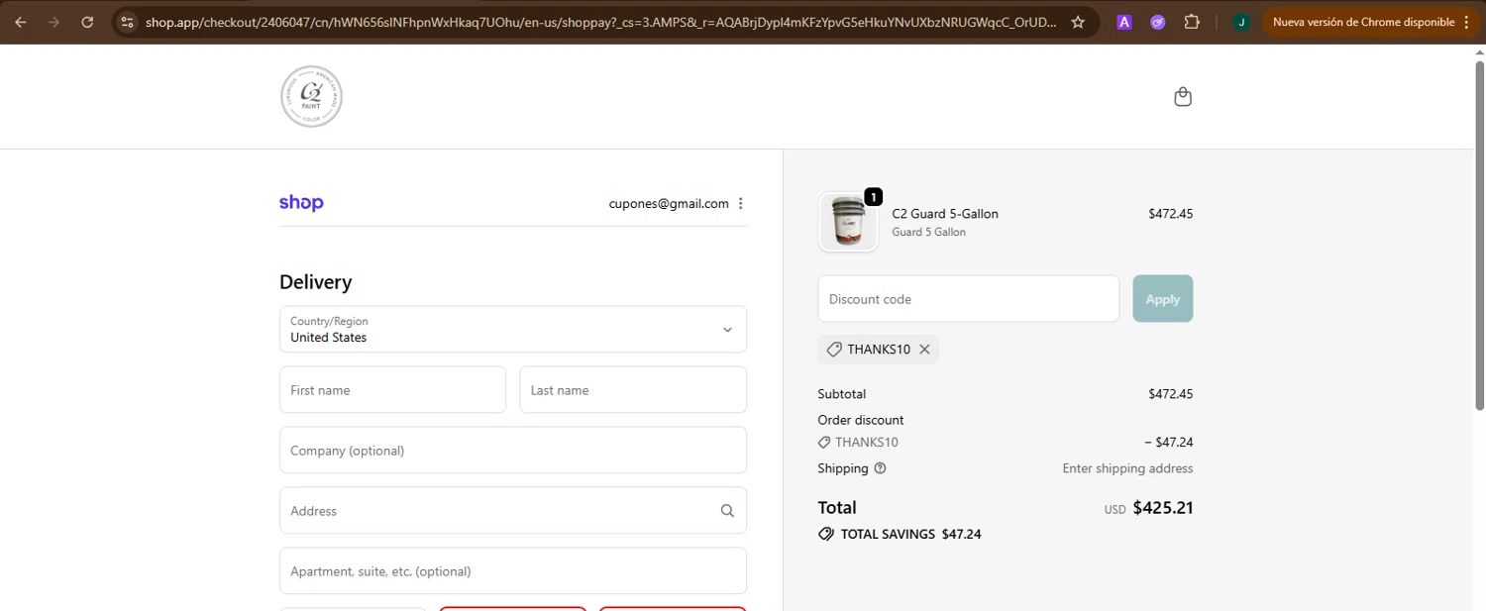The height and width of the screenshot is (611, 1486).
Task: Click the 'Enter shipping address' text
Action: click(x=1127, y=468)
